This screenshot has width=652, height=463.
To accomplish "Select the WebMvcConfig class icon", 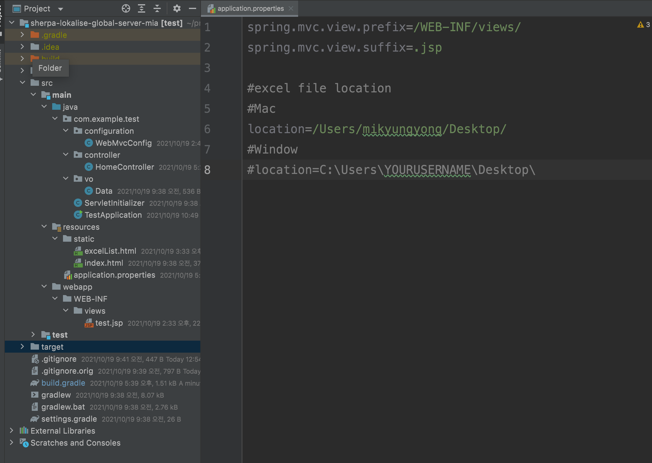I will coord(88,143).
